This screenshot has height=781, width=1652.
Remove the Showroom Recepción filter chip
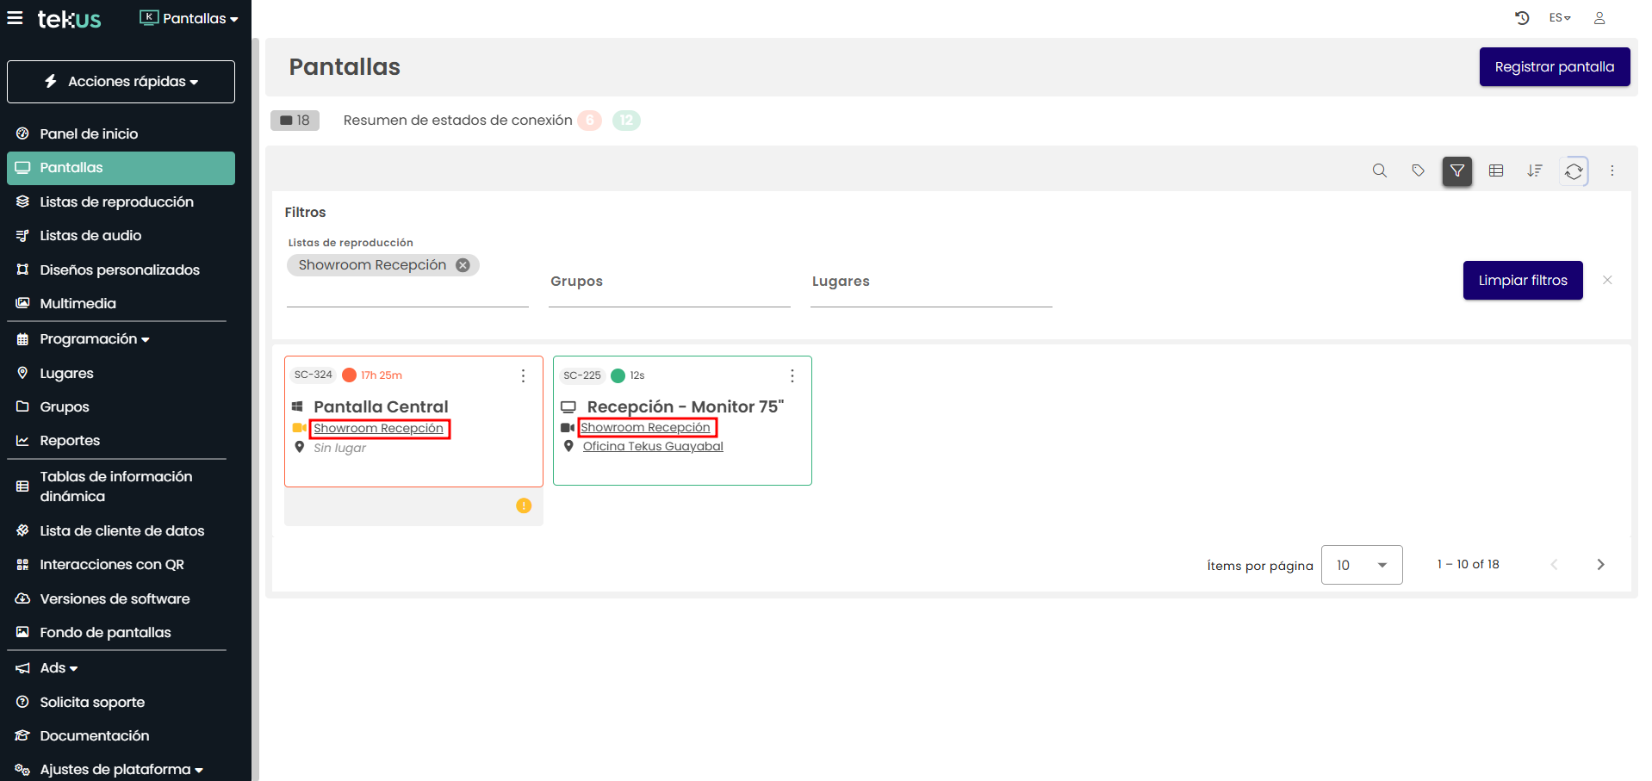tap(463, 265)
